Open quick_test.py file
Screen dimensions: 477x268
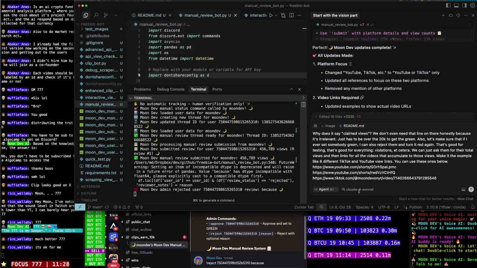[x=98, y=159]
